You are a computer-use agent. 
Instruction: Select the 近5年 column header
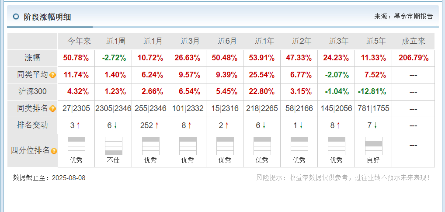point(376,42)
